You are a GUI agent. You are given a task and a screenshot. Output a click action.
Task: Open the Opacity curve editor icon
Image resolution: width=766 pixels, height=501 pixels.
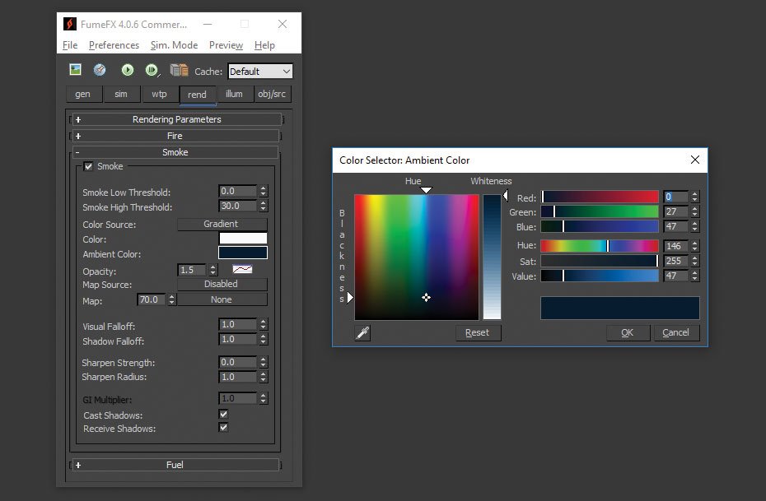tap(242, 269)
